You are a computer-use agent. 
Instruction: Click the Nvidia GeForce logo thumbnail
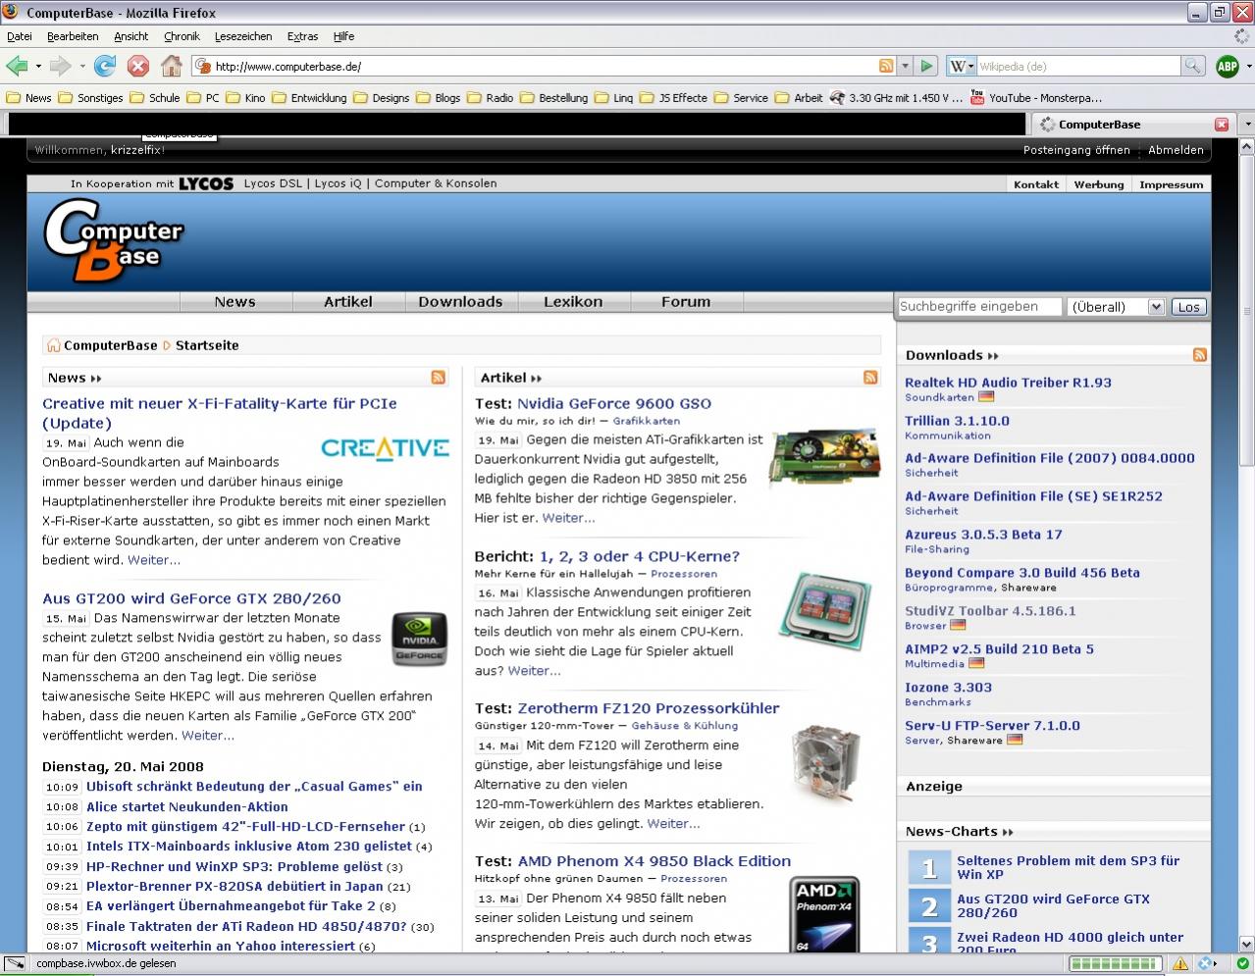[x=420, y=640]
